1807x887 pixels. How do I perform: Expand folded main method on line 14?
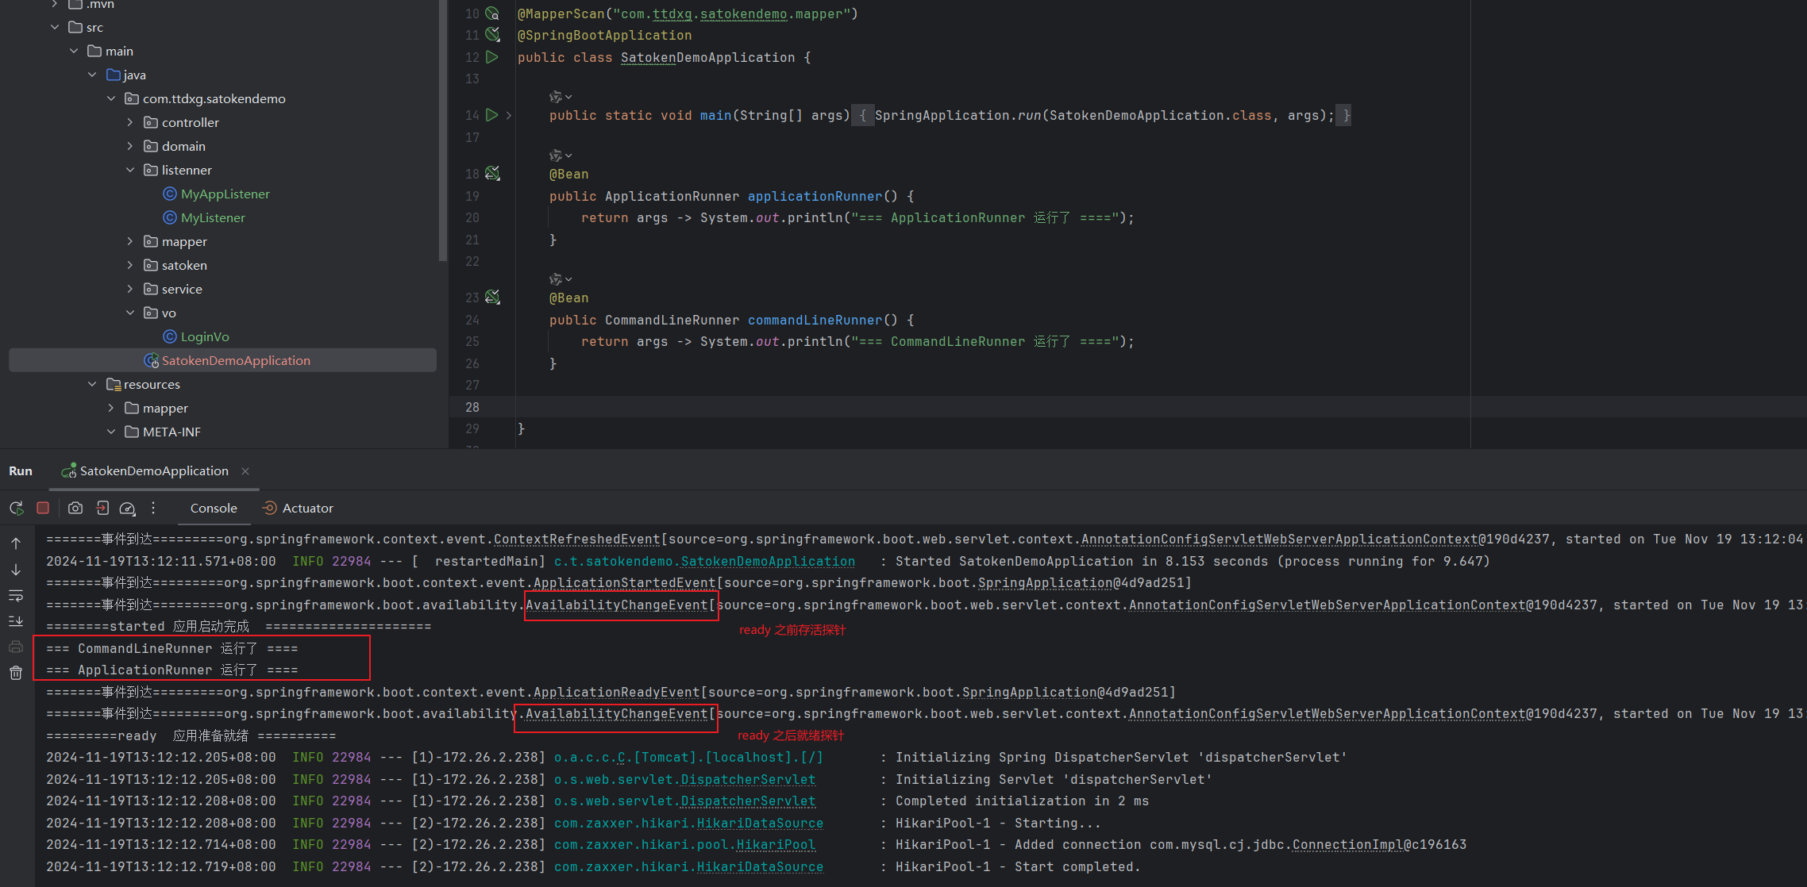(x=509, y=115)
